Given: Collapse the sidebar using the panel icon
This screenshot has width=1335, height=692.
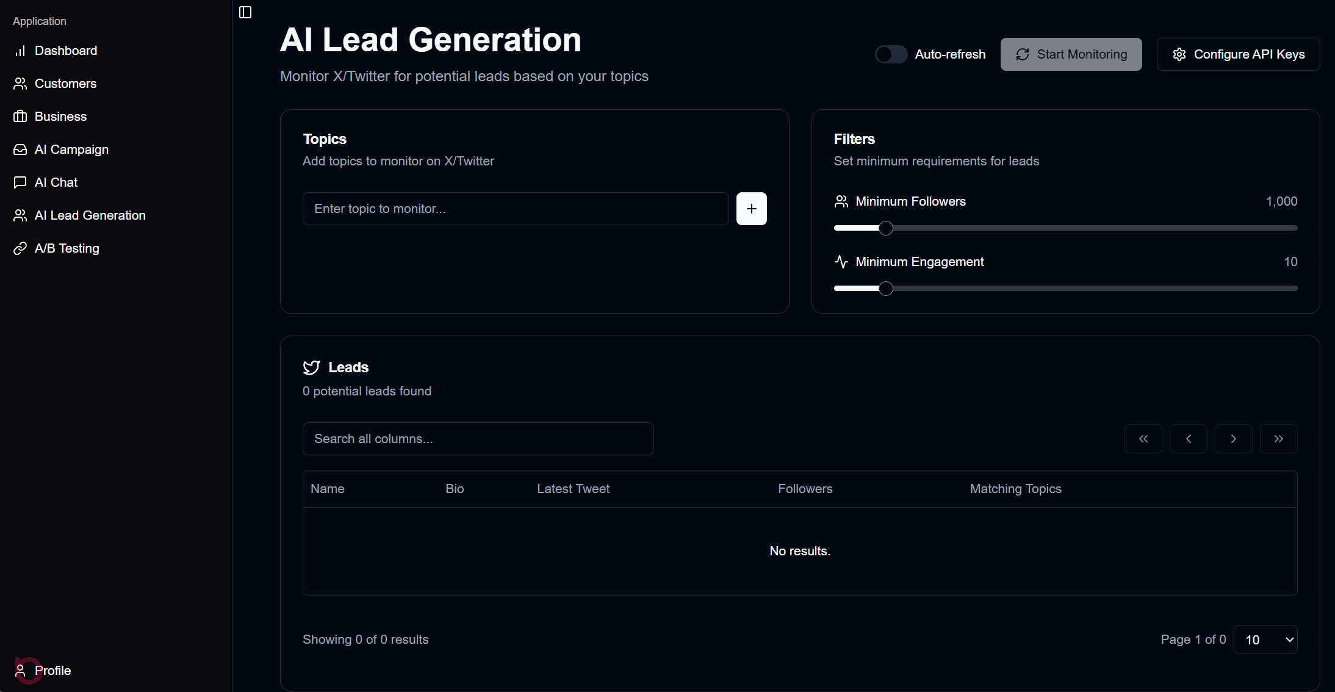Looking at the screenshot, I should coord(245,12).
